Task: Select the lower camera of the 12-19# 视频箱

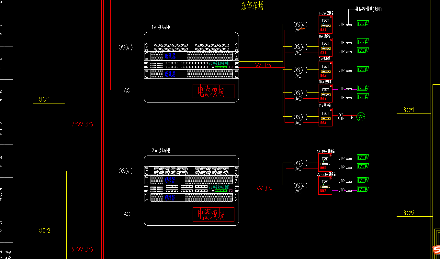Action: point(363,166)
